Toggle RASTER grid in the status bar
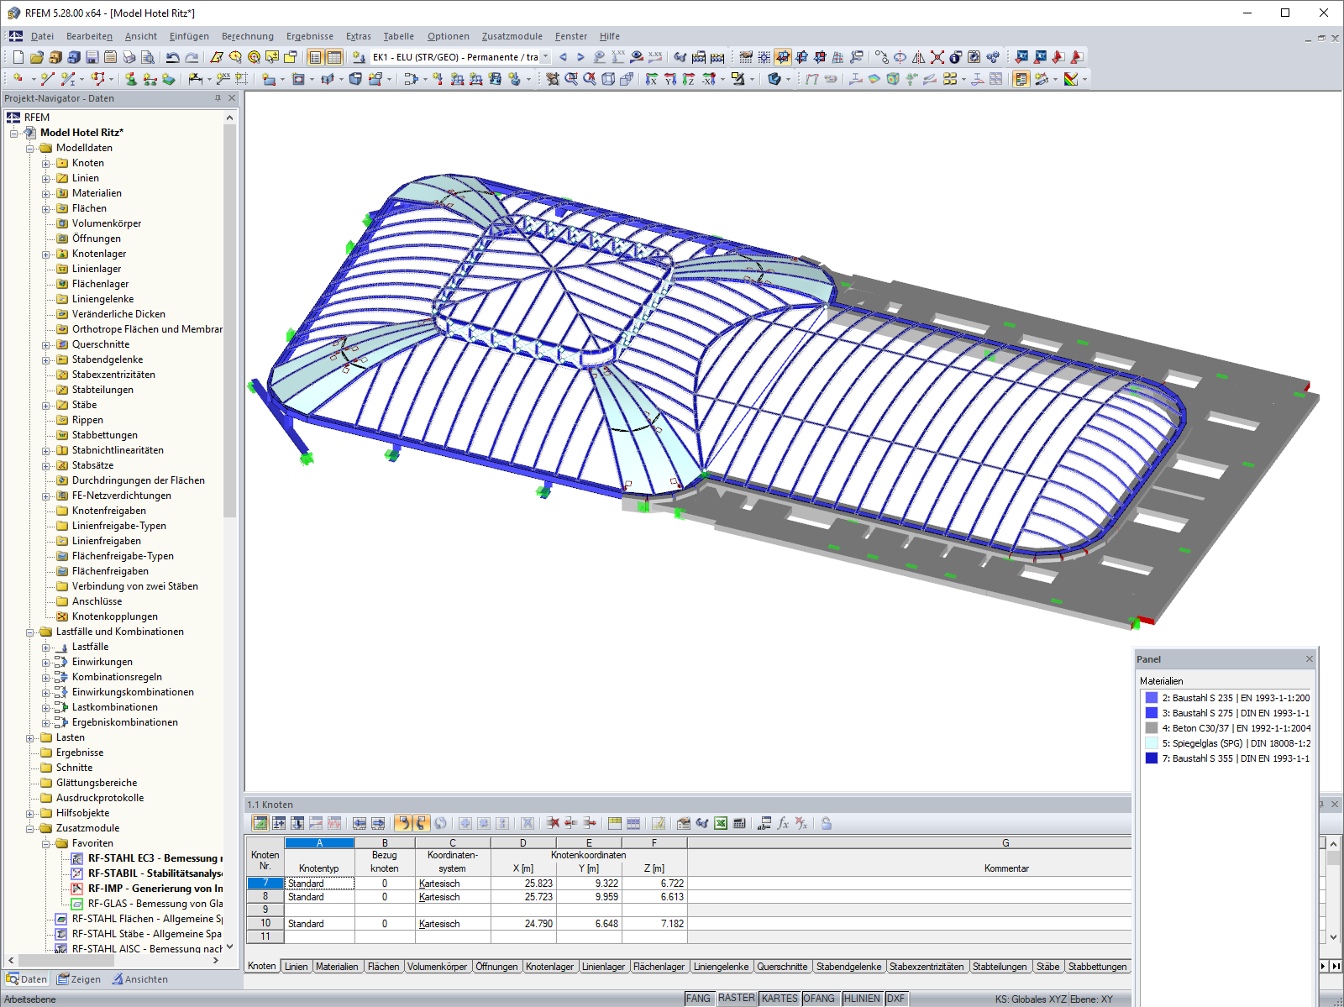The width and height of the screenshot is (1344, 1007). 737,998
